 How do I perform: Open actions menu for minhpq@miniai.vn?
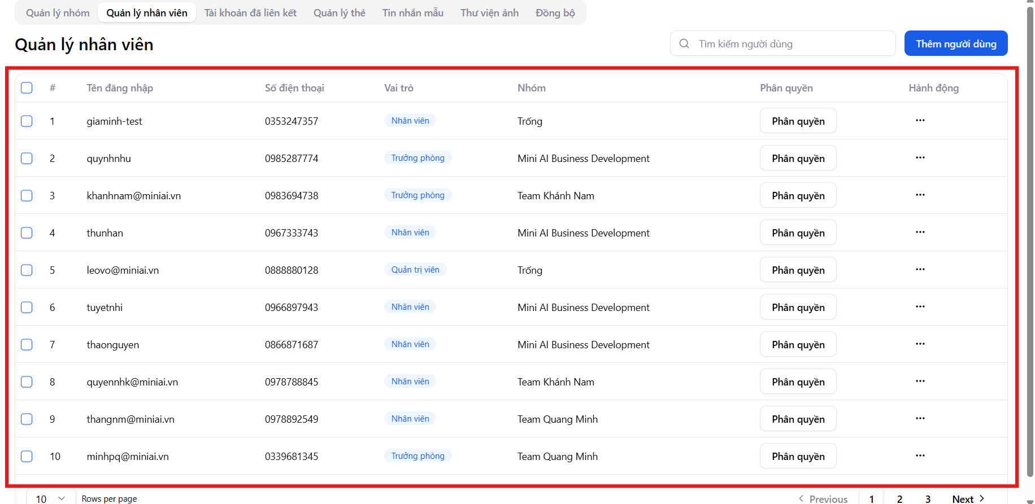pos(920,456)
